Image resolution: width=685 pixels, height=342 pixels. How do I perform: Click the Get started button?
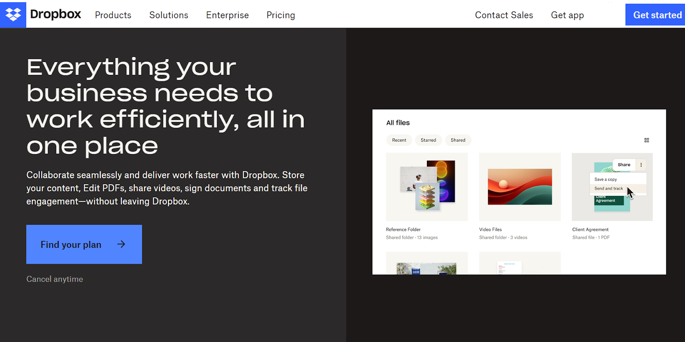point(655,15)
